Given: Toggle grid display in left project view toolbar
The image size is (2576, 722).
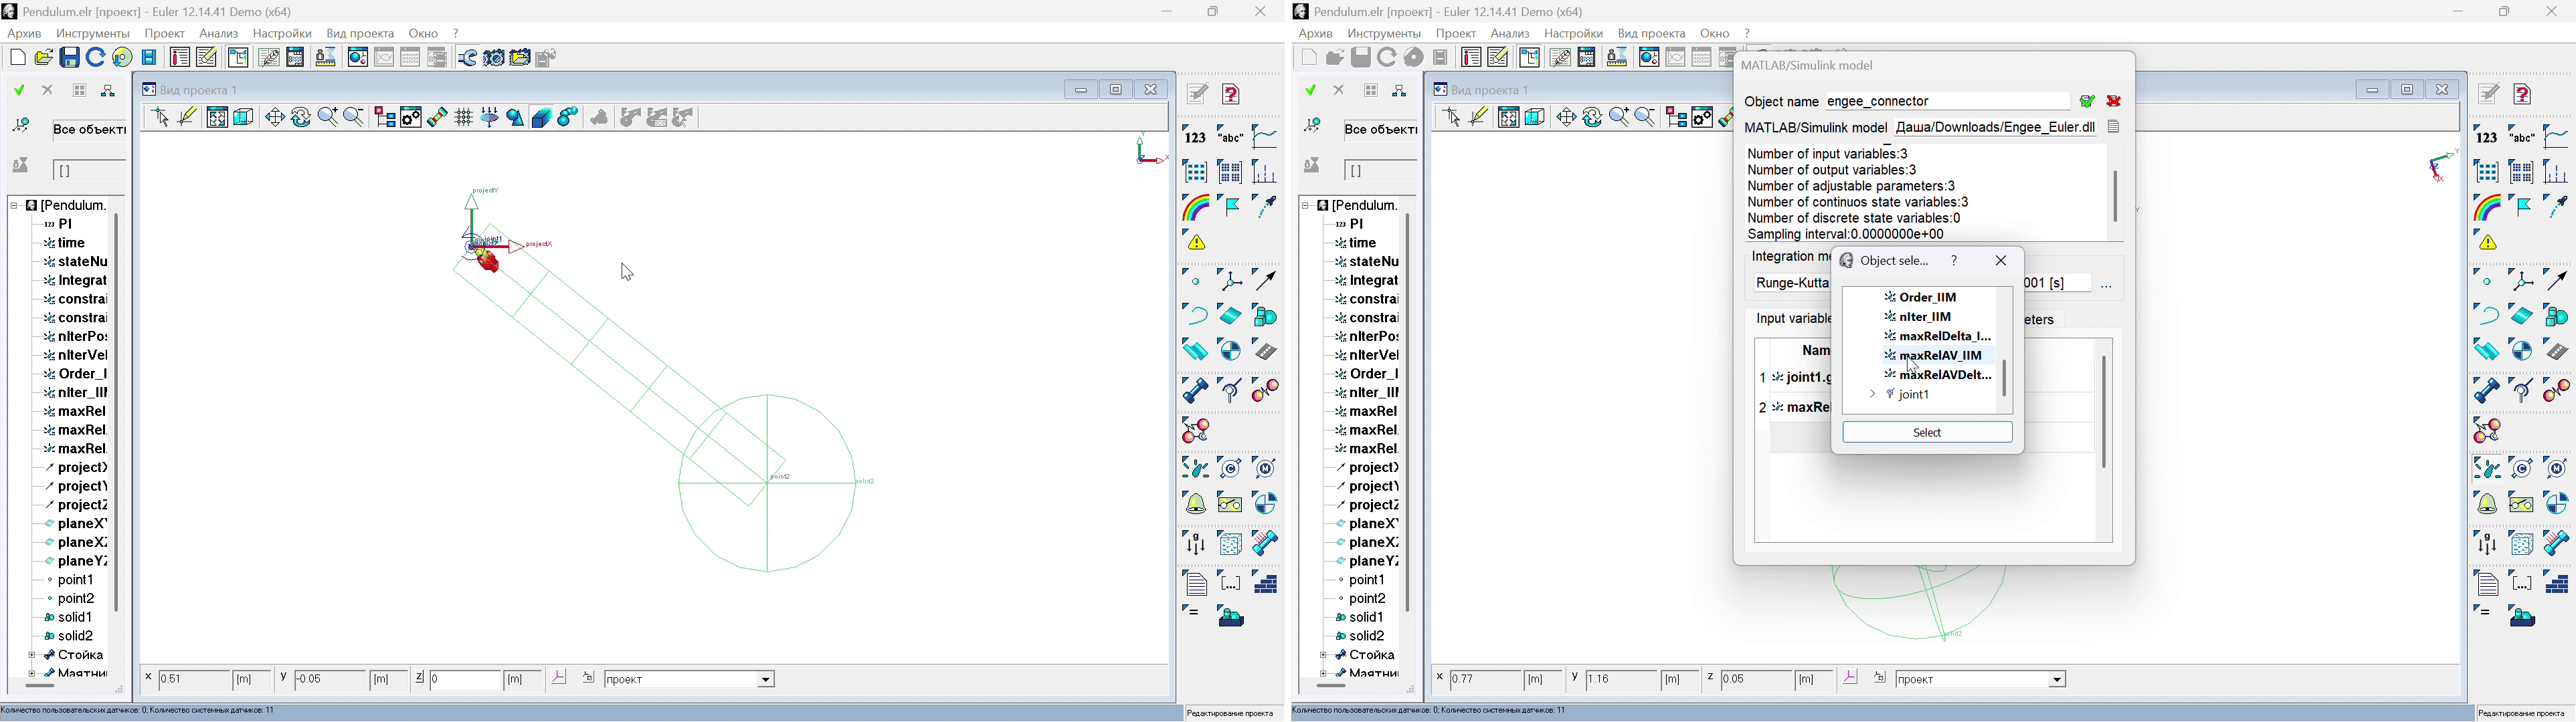Looking at the screenshot, I should 464,118.
